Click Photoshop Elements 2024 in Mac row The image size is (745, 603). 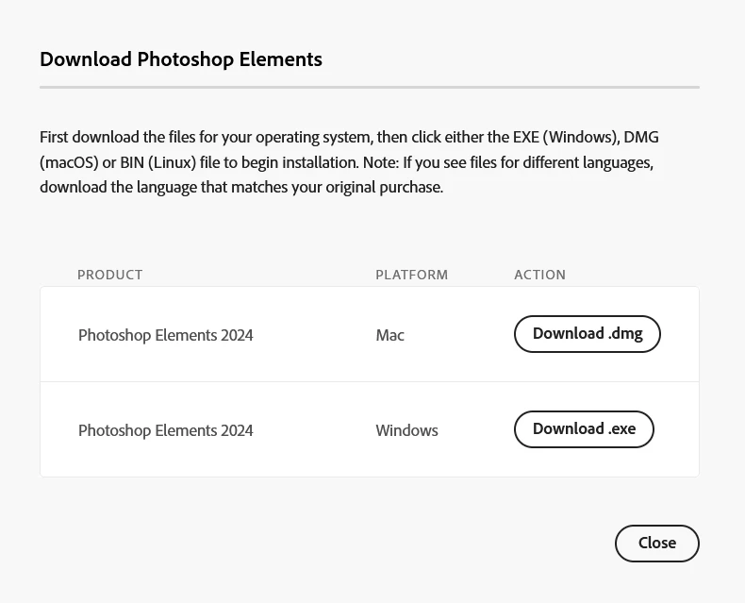coord(165,335)
